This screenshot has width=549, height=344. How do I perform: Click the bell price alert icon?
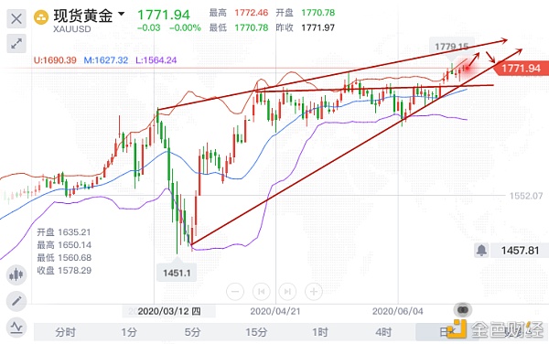point(482,250)
